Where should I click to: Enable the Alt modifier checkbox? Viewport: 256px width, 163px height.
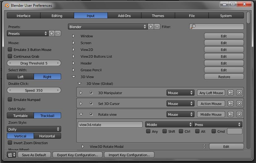pos(197,131)
